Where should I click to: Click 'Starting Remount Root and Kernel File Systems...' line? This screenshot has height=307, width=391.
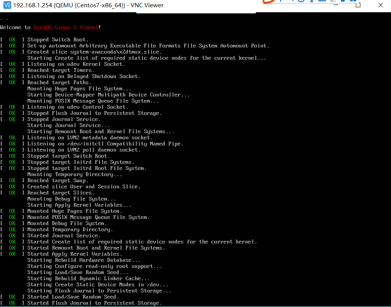[101, 132]
